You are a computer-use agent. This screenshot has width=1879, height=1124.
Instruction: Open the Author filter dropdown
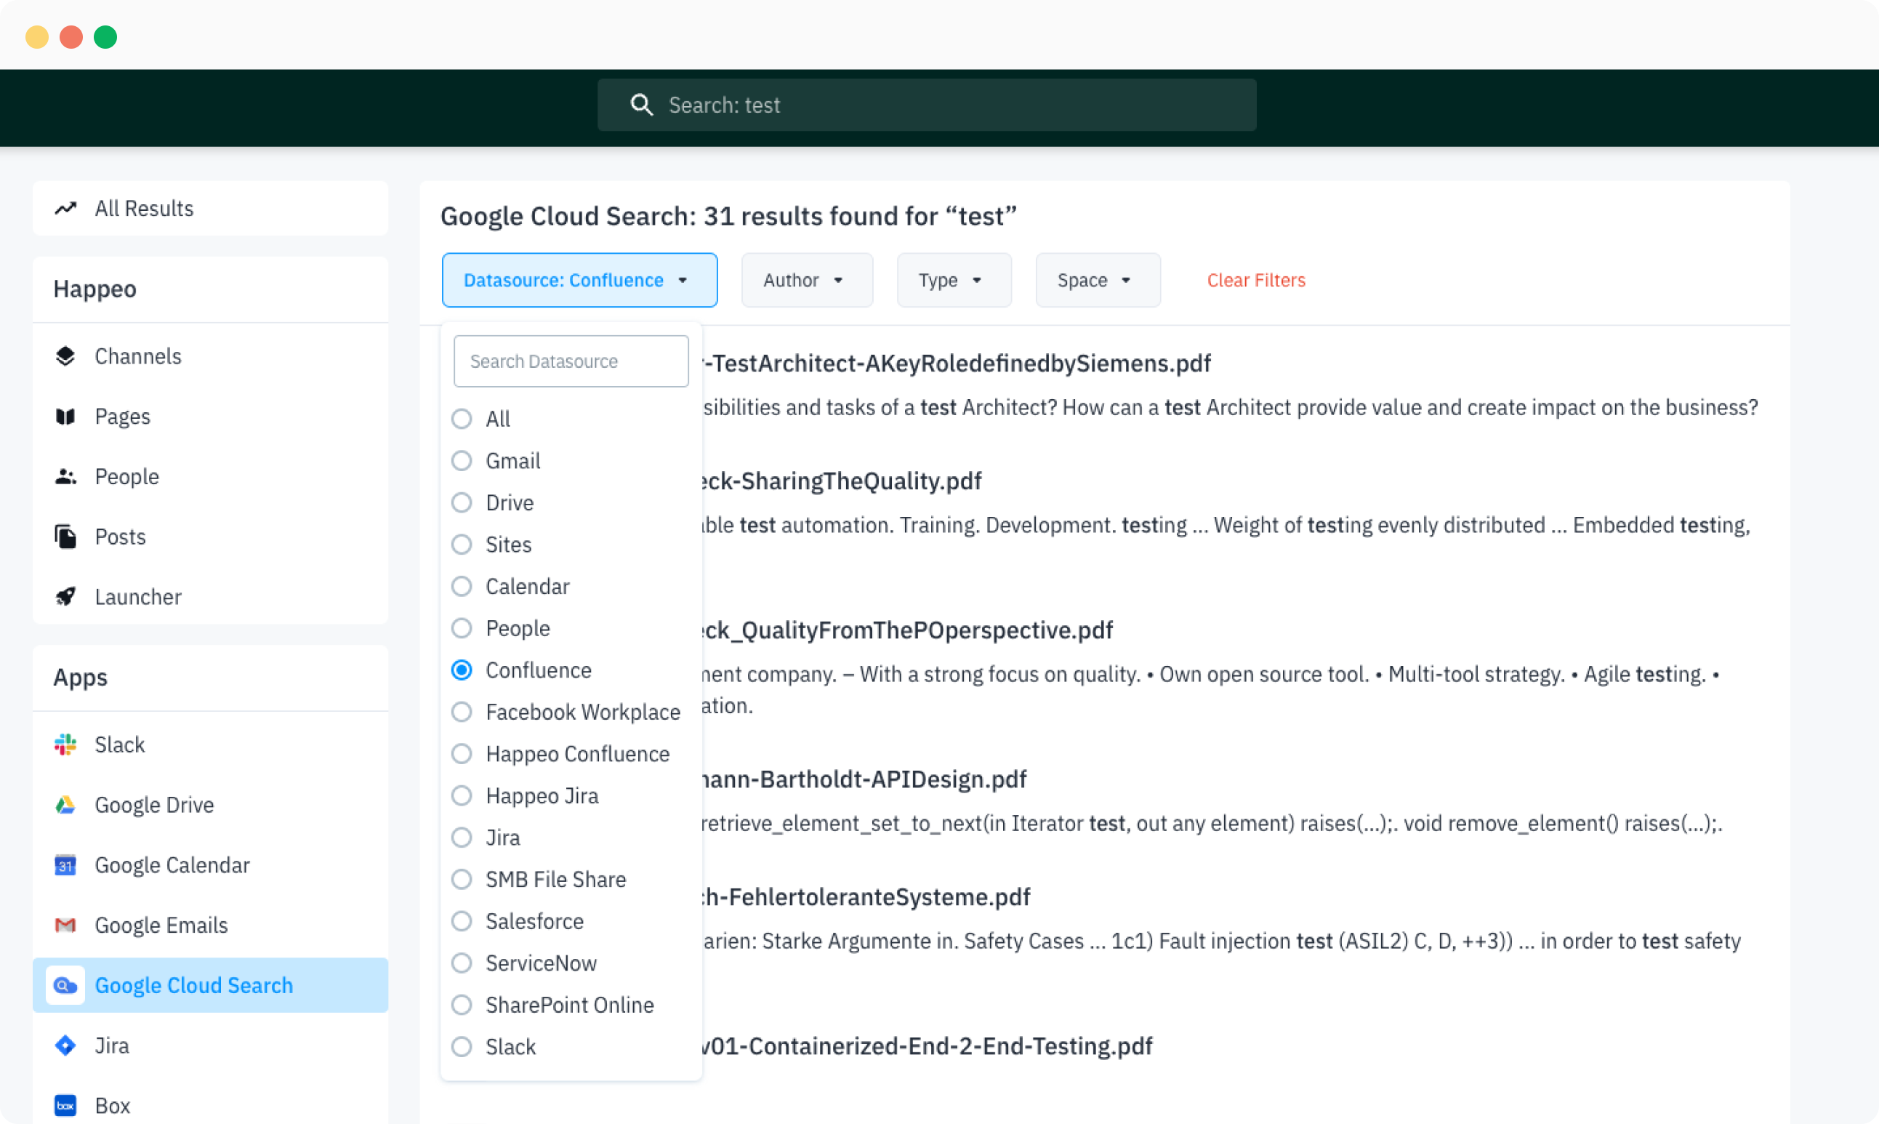coord(807,280)
